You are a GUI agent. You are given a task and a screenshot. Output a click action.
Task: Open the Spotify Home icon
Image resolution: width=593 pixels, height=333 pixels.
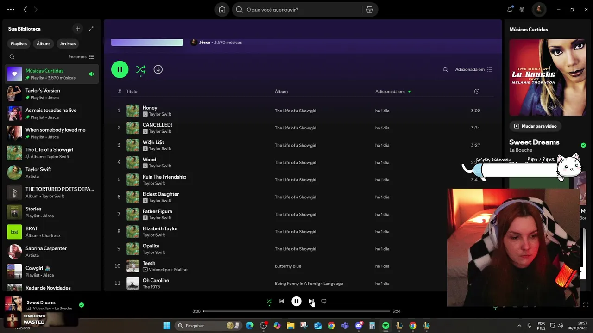[222, 9]
